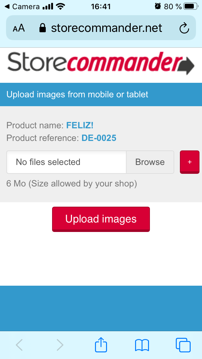Tap the red plus add-file button
The height and width of the screenshot is (359, 202).
pos(189,162)
